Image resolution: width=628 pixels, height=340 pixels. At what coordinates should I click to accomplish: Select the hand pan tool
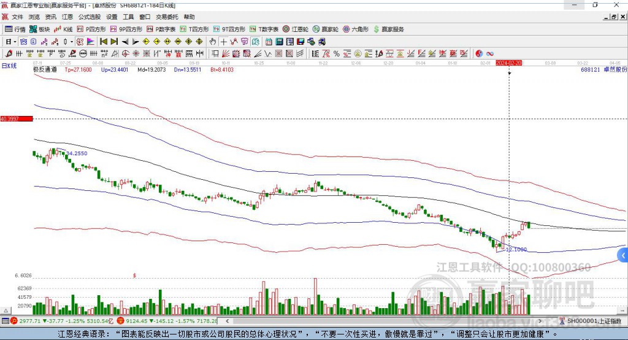coord(213,42)
